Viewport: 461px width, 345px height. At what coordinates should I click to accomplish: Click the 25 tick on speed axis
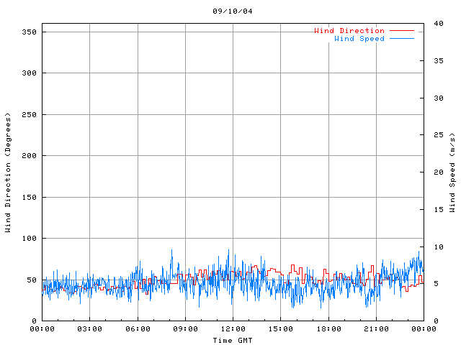pos(439,135)
